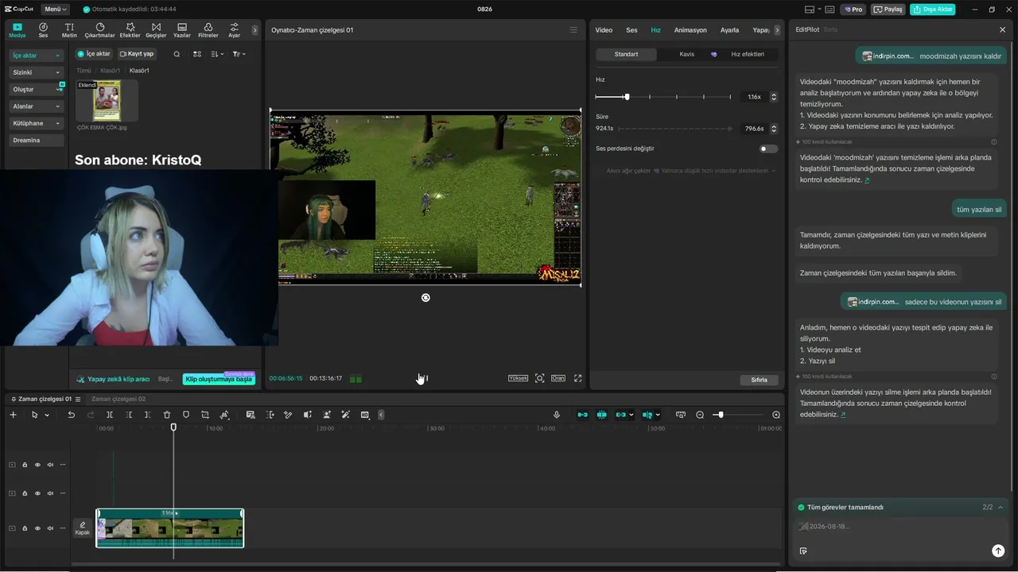Switch to the Ayarla properties tab
The width and height of the screenshot is (1018, 572).
pyautogui.click(x=729, y=30)
